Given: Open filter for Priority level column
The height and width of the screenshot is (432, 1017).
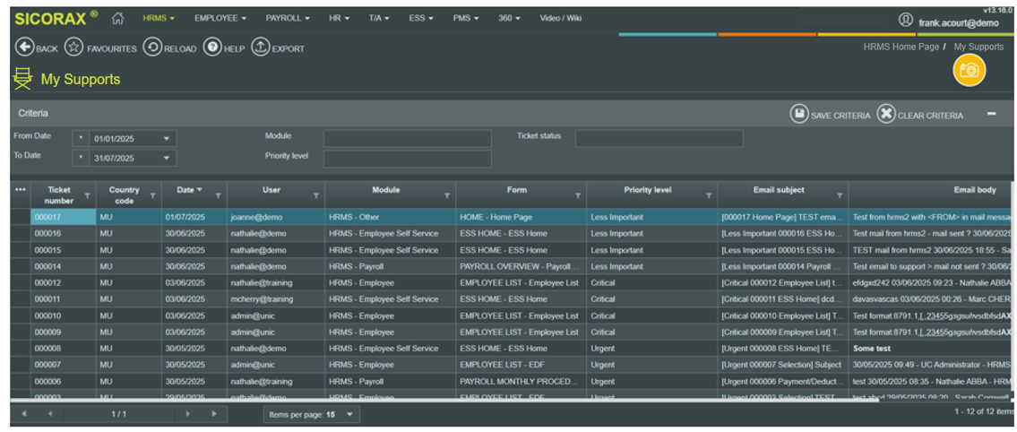Looking at the screenshot, I should click(709, 195).
